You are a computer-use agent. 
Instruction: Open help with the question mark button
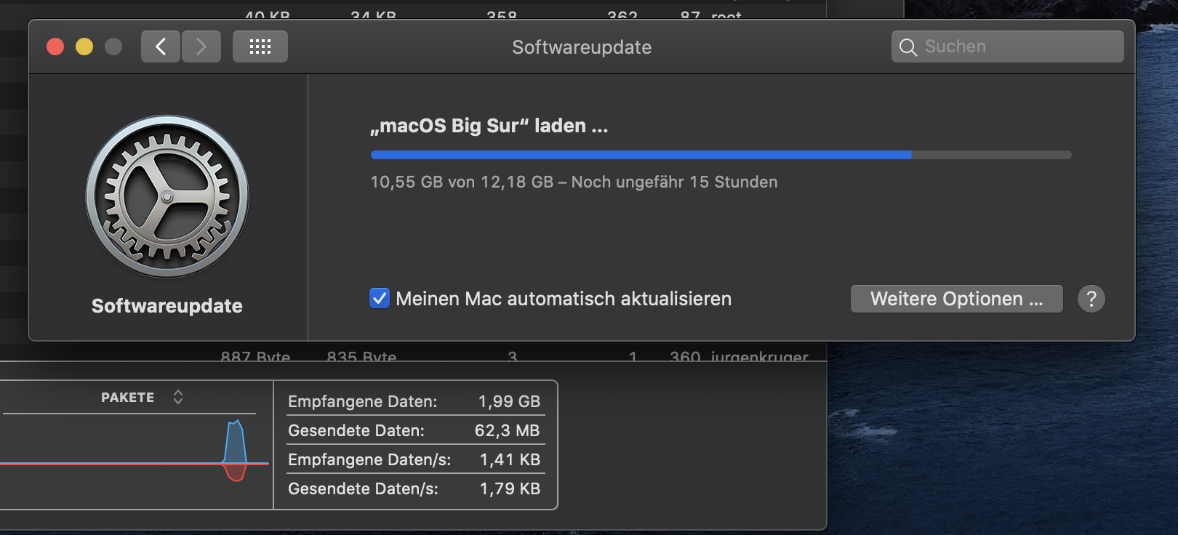[1091, 299]
